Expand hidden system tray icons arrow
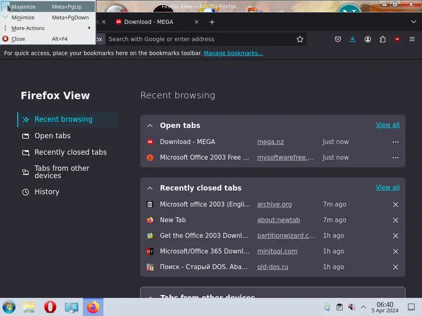Image resolution: width=422 pixels, height=316 pixels. (363, 307)
